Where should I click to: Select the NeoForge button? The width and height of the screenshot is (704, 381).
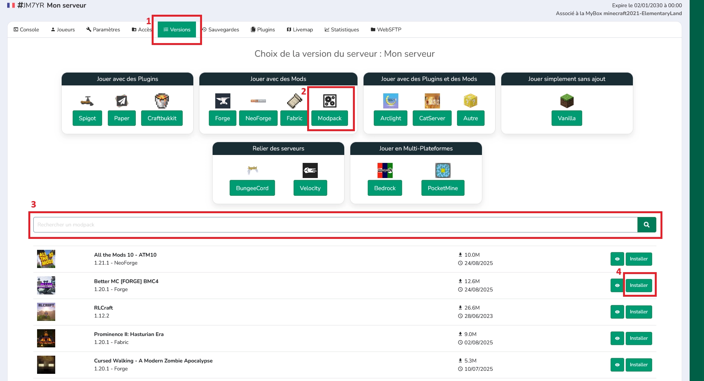point(258,118)
